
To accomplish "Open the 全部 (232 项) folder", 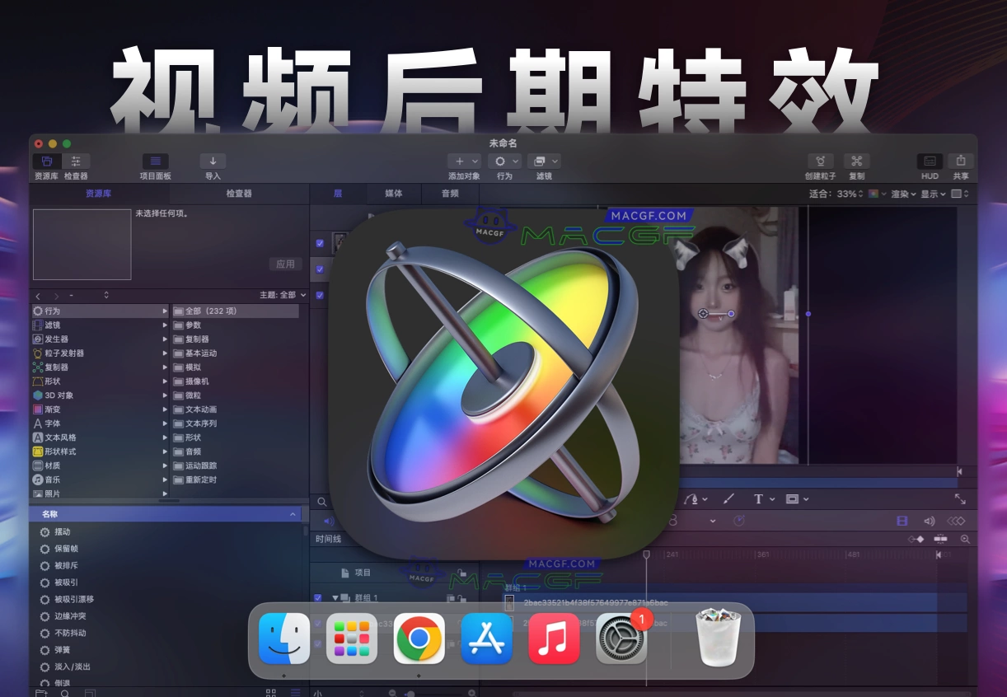I will [235, 311].
